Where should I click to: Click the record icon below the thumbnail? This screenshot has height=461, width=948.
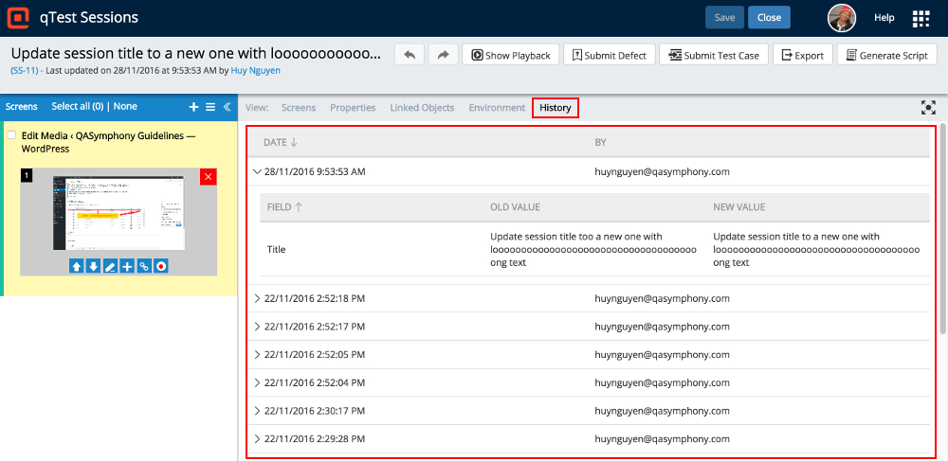point(161,266)
